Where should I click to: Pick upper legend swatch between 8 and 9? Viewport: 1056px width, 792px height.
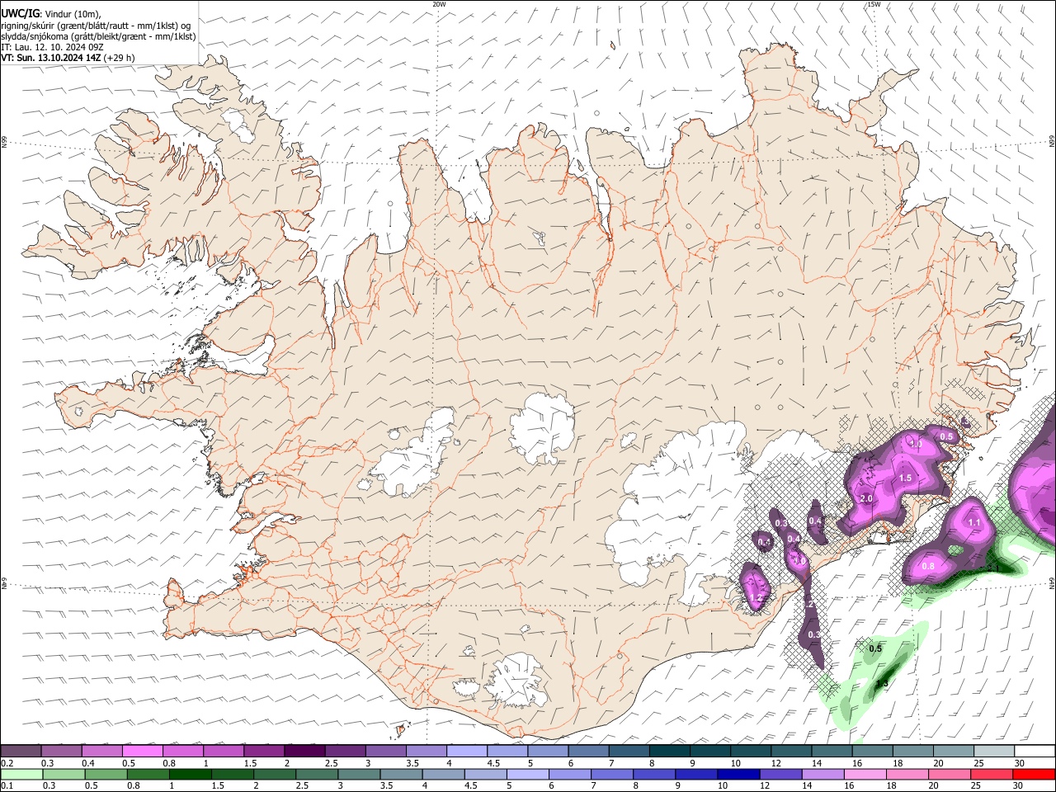pos(669,751)
